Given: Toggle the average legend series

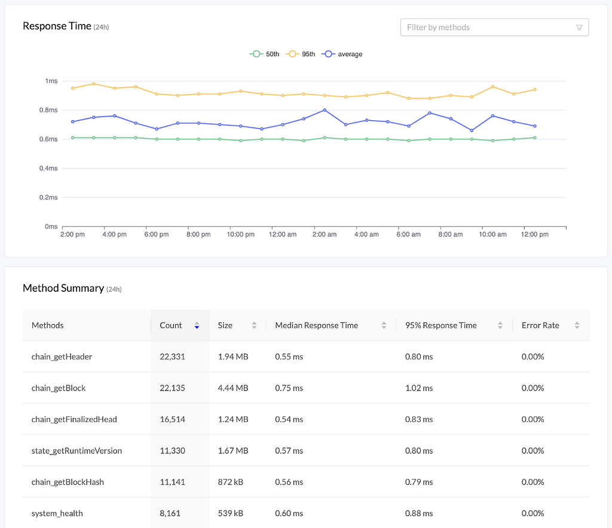Looking at the screenshot, I should click(x=342, y=54).
